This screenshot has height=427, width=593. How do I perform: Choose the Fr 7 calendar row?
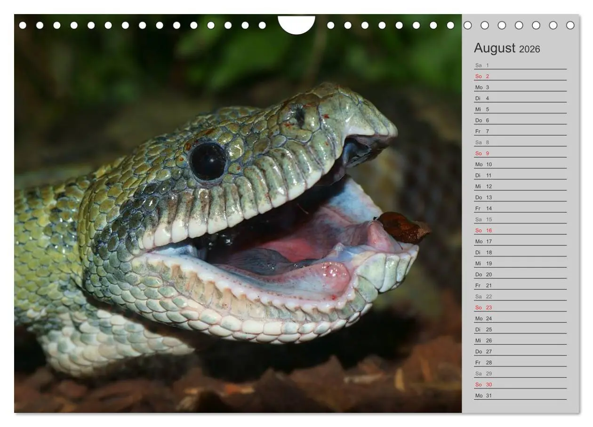521,131
